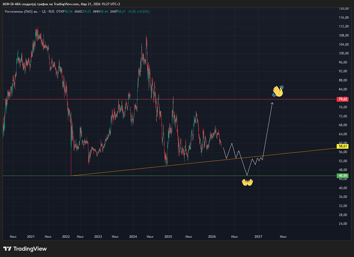Viewport: 354px width, 257px height.
Task: Click the 100,00 price axis label
Action: pyautogui.click(x=344, y=53)
